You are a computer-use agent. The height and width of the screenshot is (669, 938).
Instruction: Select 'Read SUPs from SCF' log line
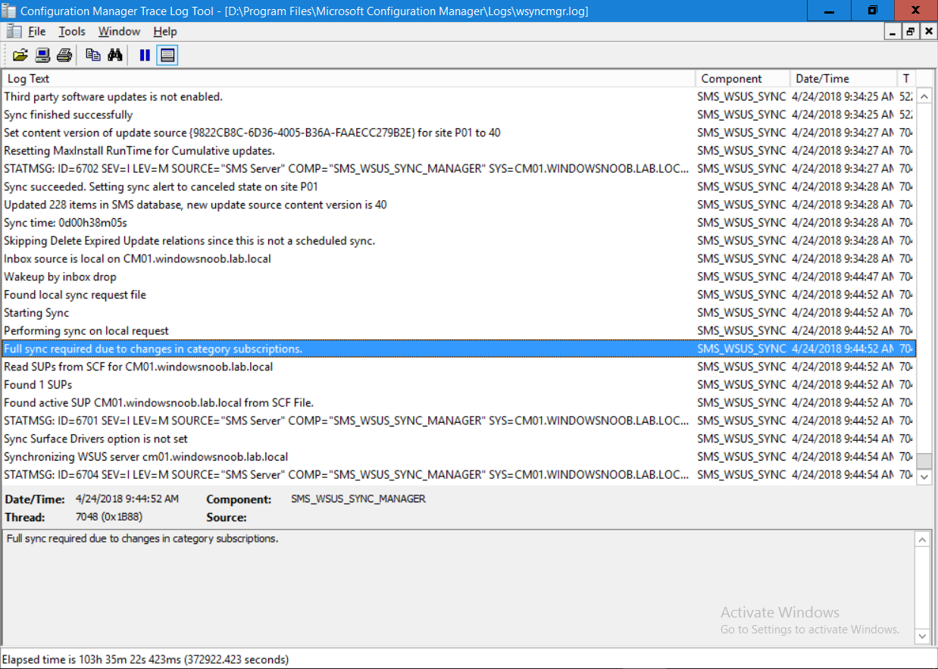[459, 367]
